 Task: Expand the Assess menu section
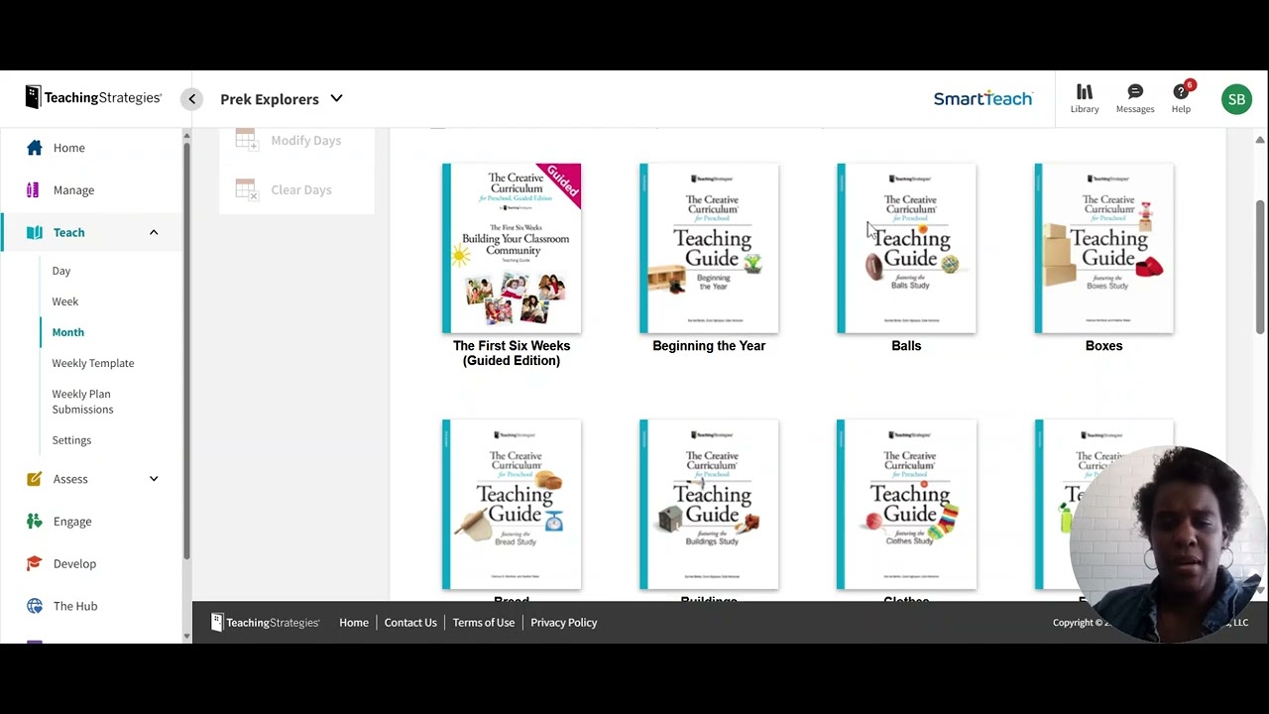(154, 479)
